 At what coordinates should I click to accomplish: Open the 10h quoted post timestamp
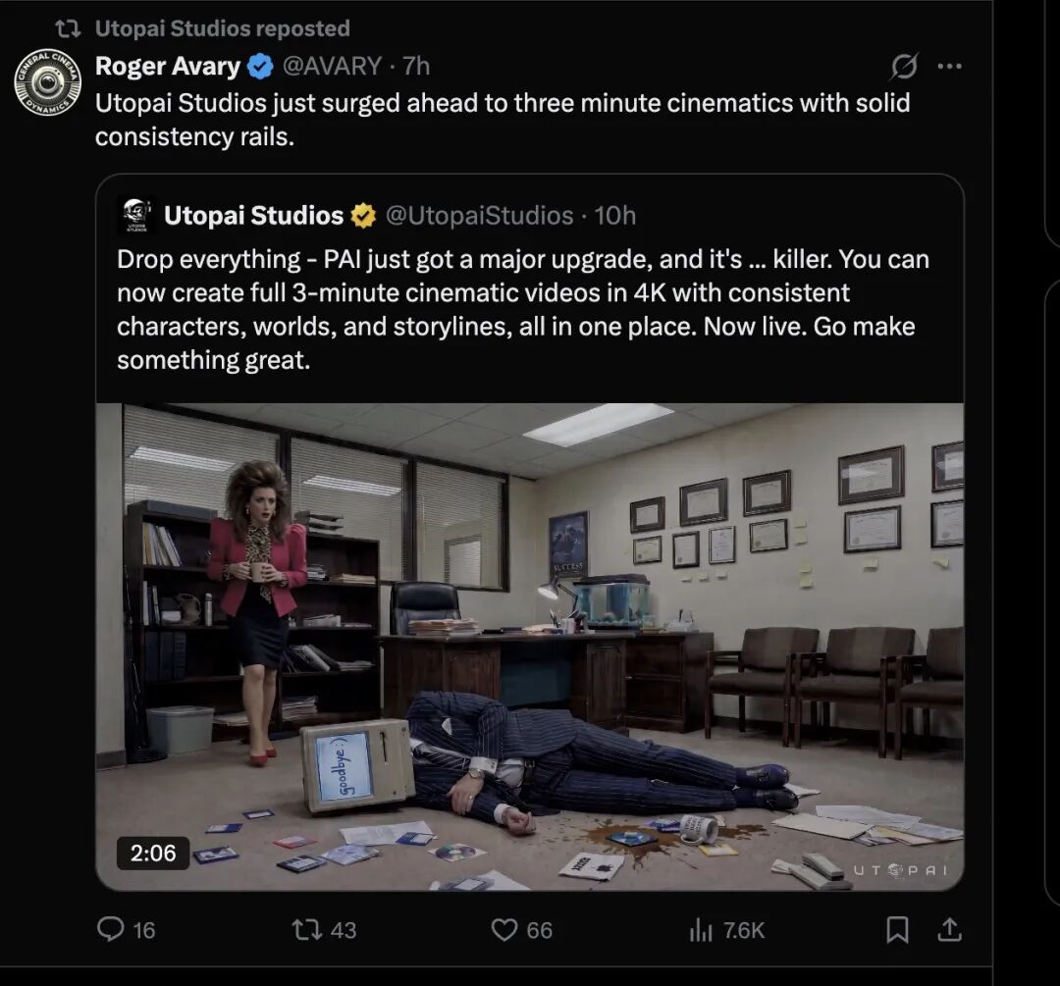coord(615,215)
